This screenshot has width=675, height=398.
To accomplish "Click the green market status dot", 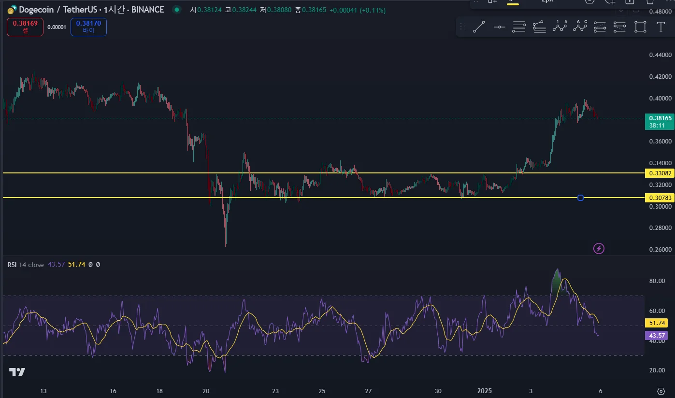I will click(x=177, y=10).
